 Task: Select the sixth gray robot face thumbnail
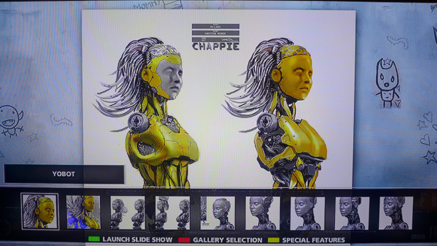coord(262,213)
